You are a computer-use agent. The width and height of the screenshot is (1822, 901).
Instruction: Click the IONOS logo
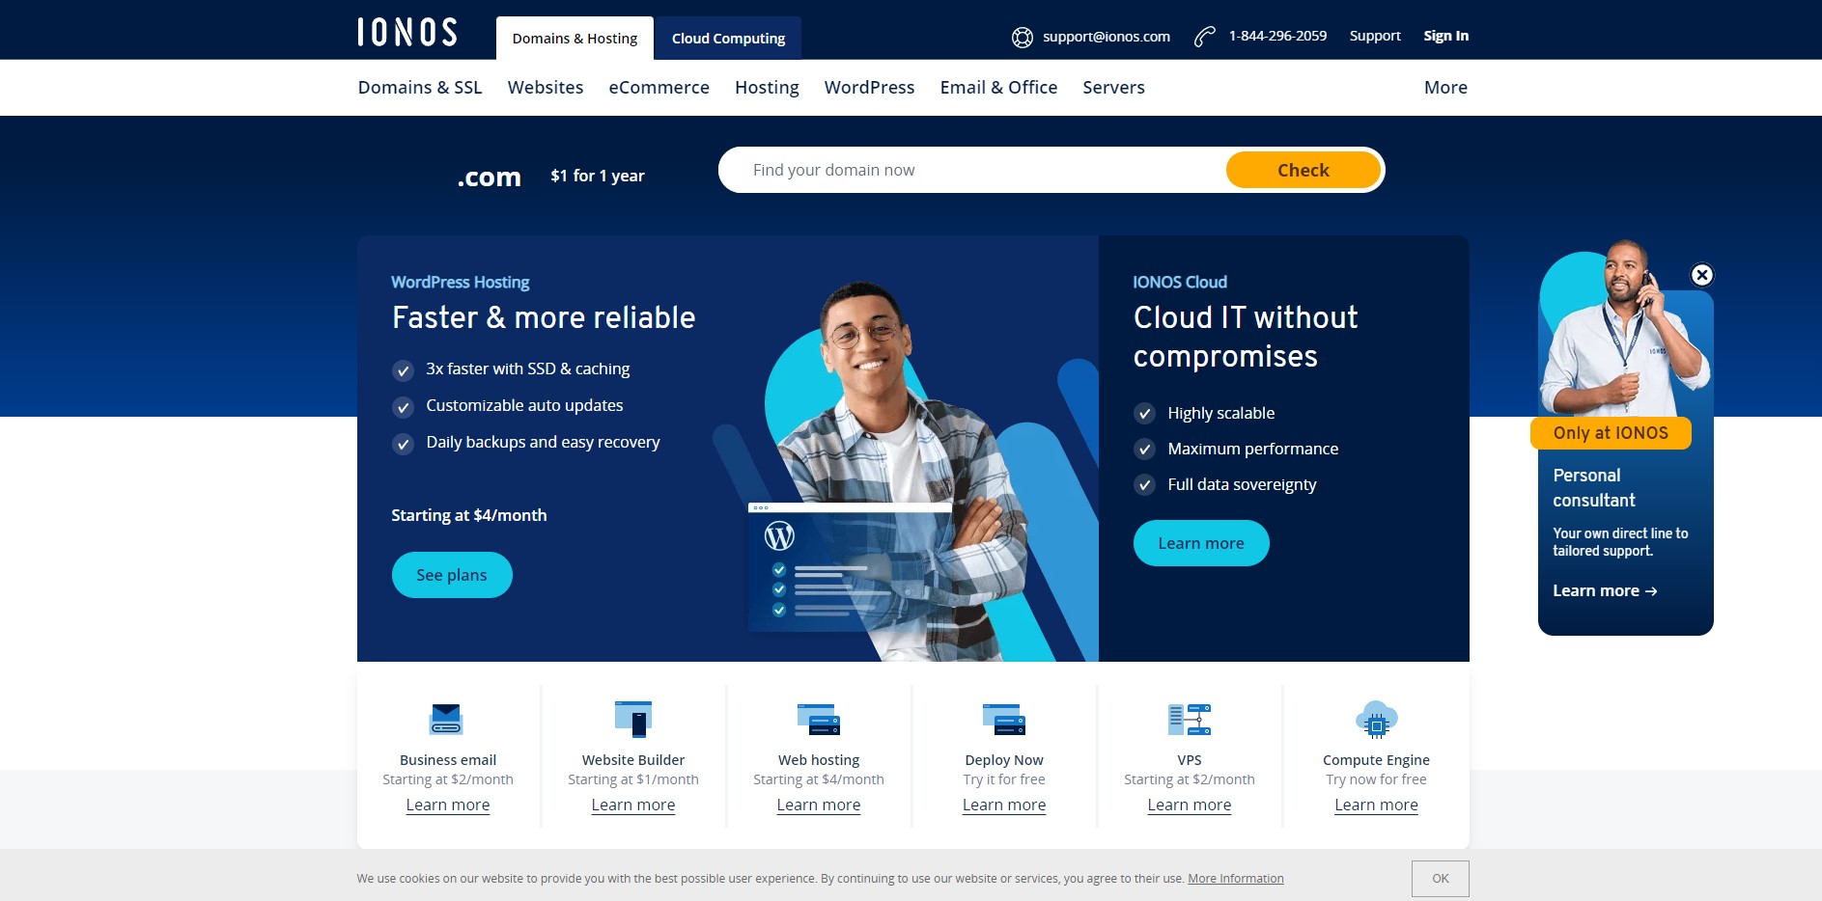pos(407,32)
